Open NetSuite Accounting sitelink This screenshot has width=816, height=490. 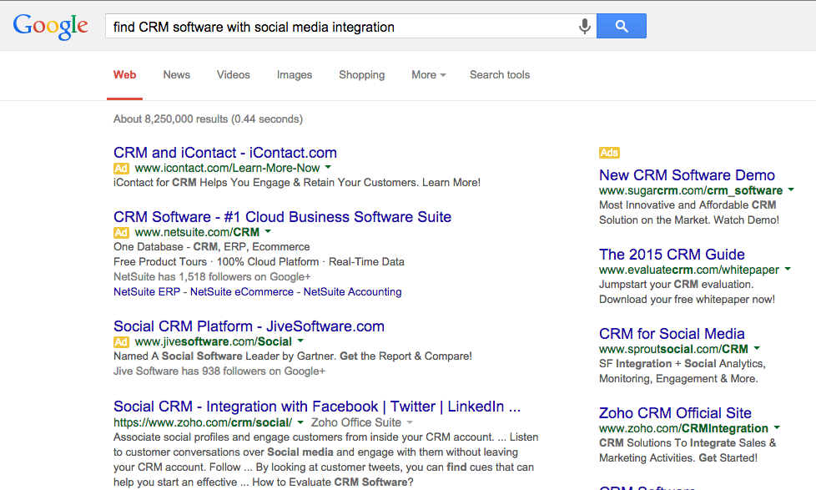352,292
